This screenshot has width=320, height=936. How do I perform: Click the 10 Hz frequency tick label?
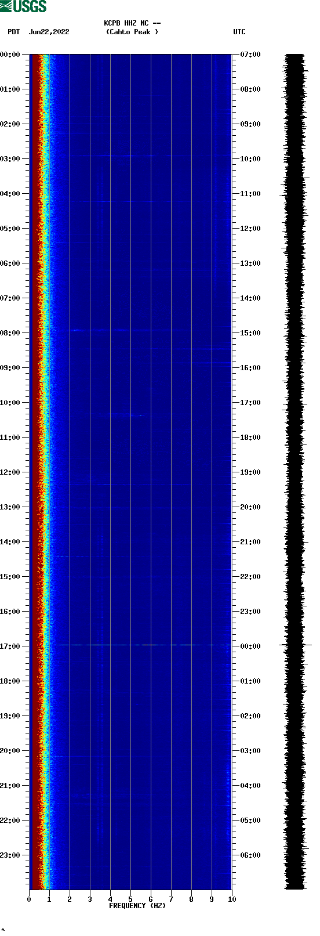click(x=232, y=899)
